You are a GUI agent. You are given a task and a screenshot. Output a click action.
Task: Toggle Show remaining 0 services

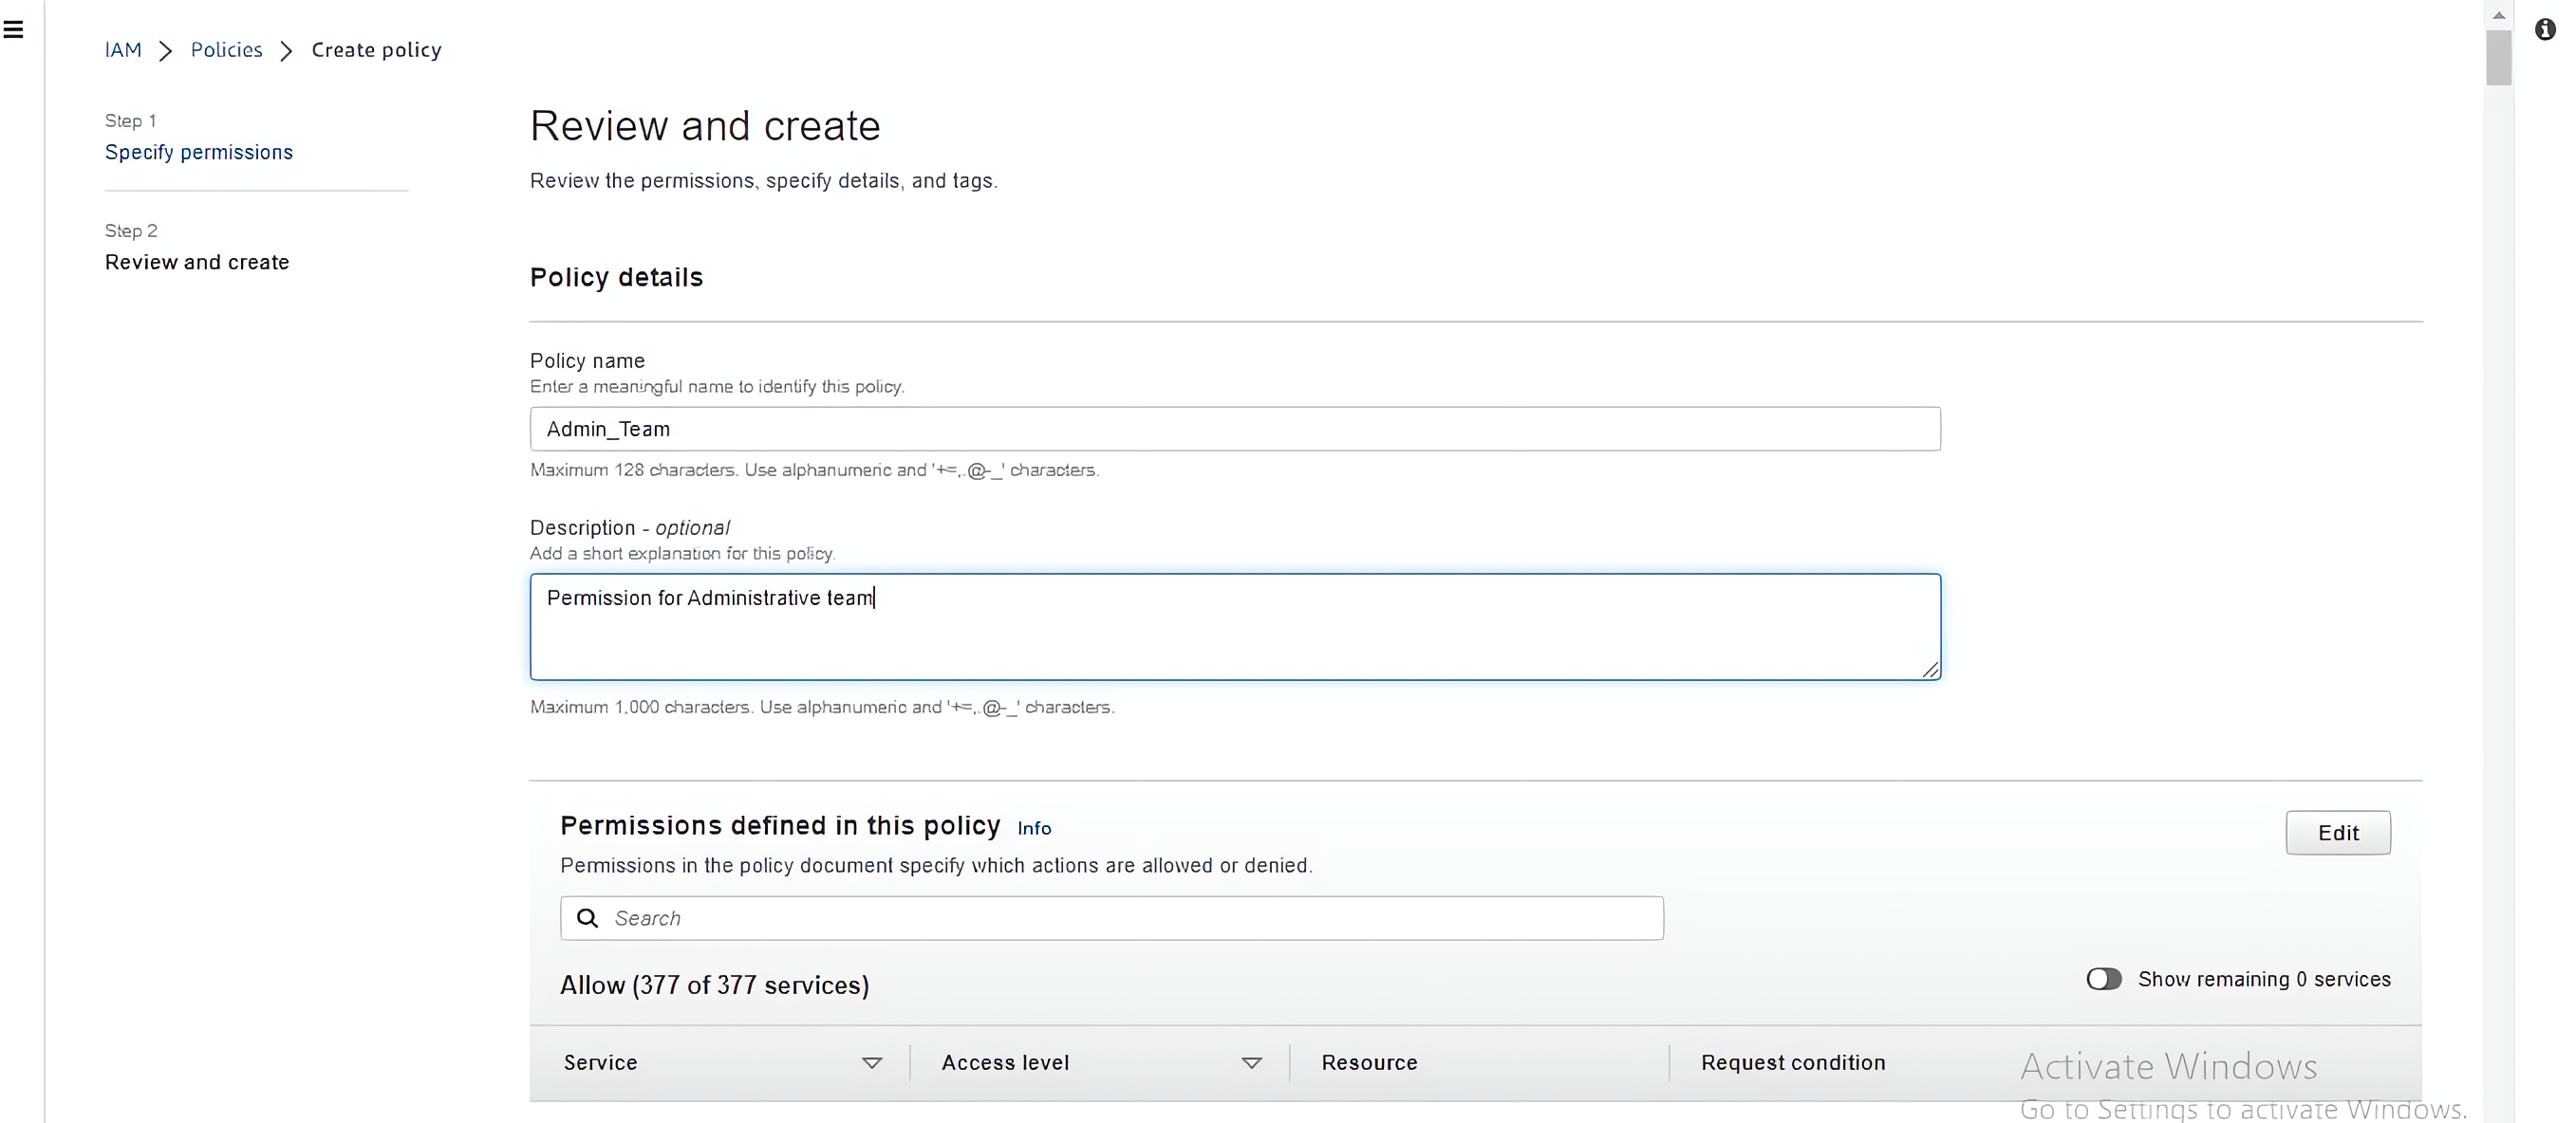point(2103,979)
